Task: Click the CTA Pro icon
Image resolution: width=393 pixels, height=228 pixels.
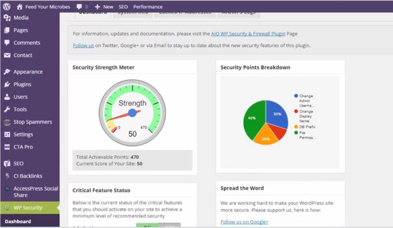Action: tap(7, 147)
